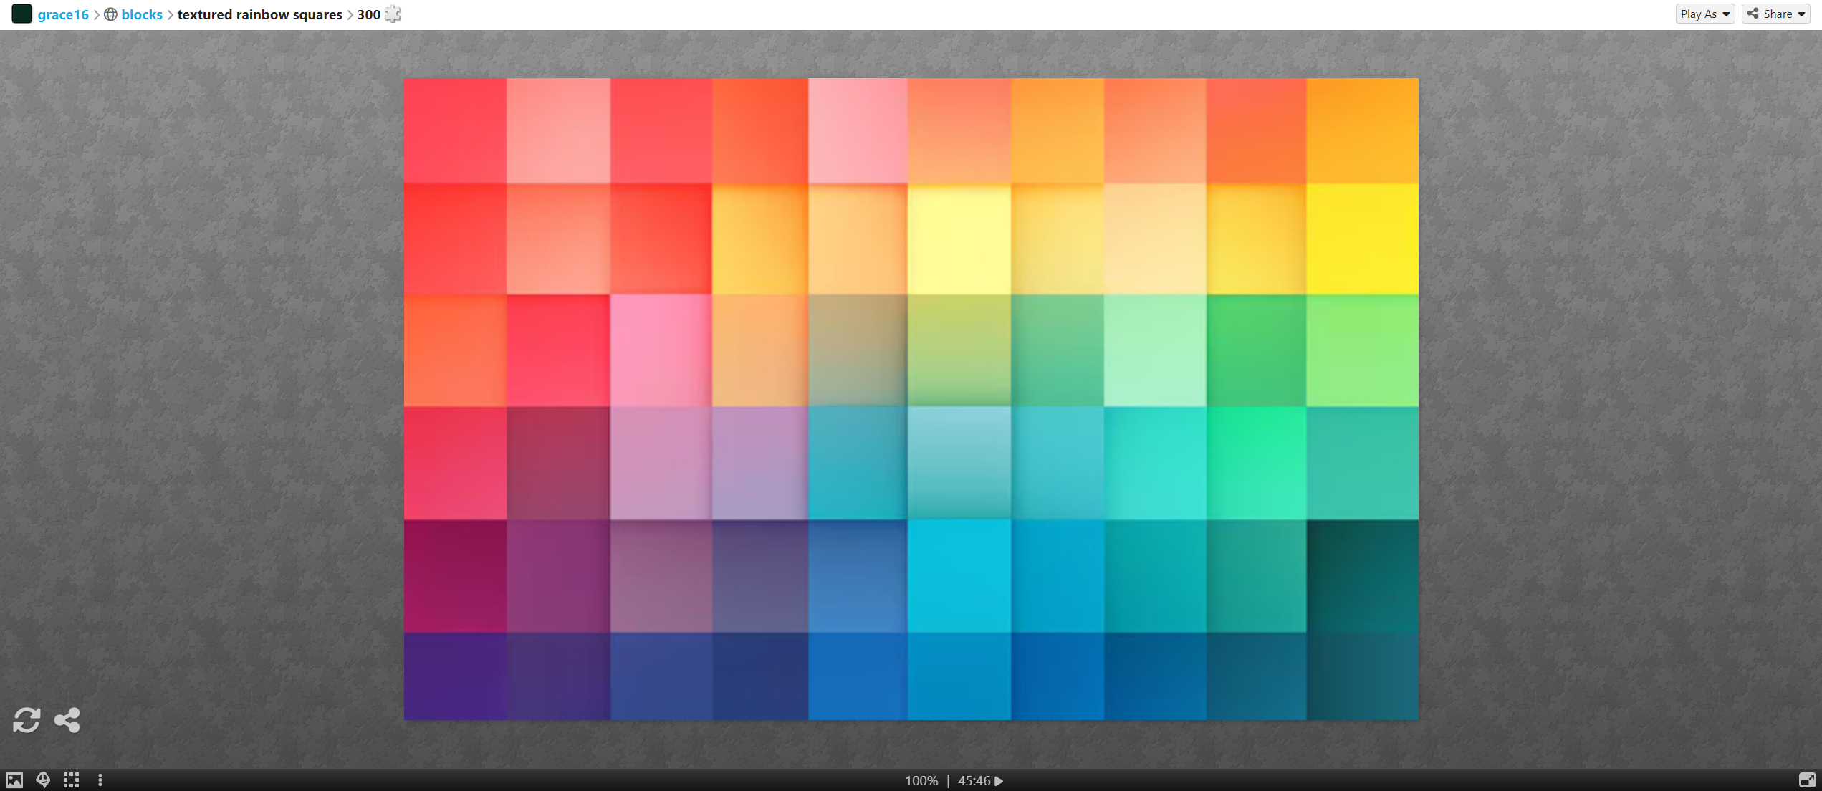Open the blocks album link
Screen dimensions: 1822x791
click(142, 14)
